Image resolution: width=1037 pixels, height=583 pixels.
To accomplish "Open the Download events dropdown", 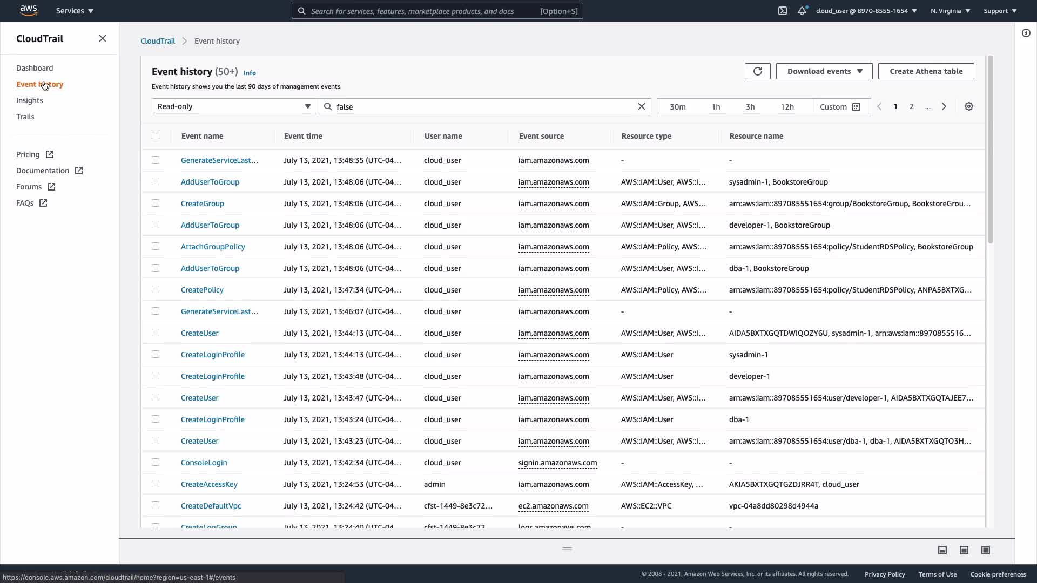I will point(824,71).
